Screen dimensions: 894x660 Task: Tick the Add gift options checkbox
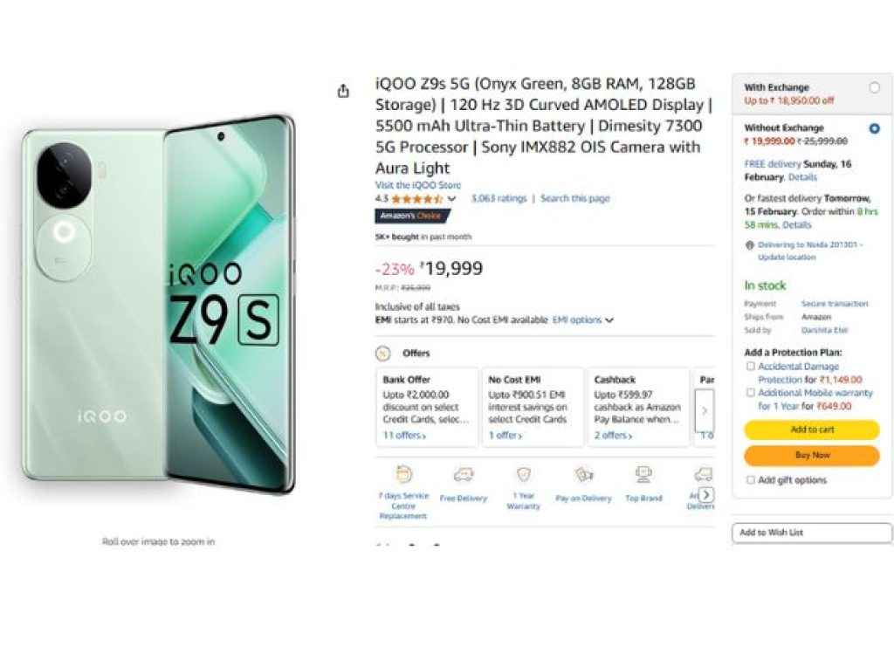pyautogui.click(x=750, y=480)
